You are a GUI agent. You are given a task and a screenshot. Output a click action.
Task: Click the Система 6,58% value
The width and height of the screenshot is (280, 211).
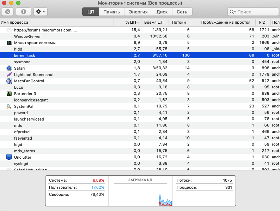coord(98,180)
